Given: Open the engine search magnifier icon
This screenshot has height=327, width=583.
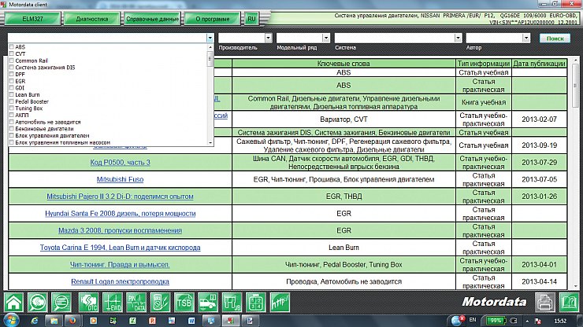Looking at the screenshot, I should click(x=38, y=302).
